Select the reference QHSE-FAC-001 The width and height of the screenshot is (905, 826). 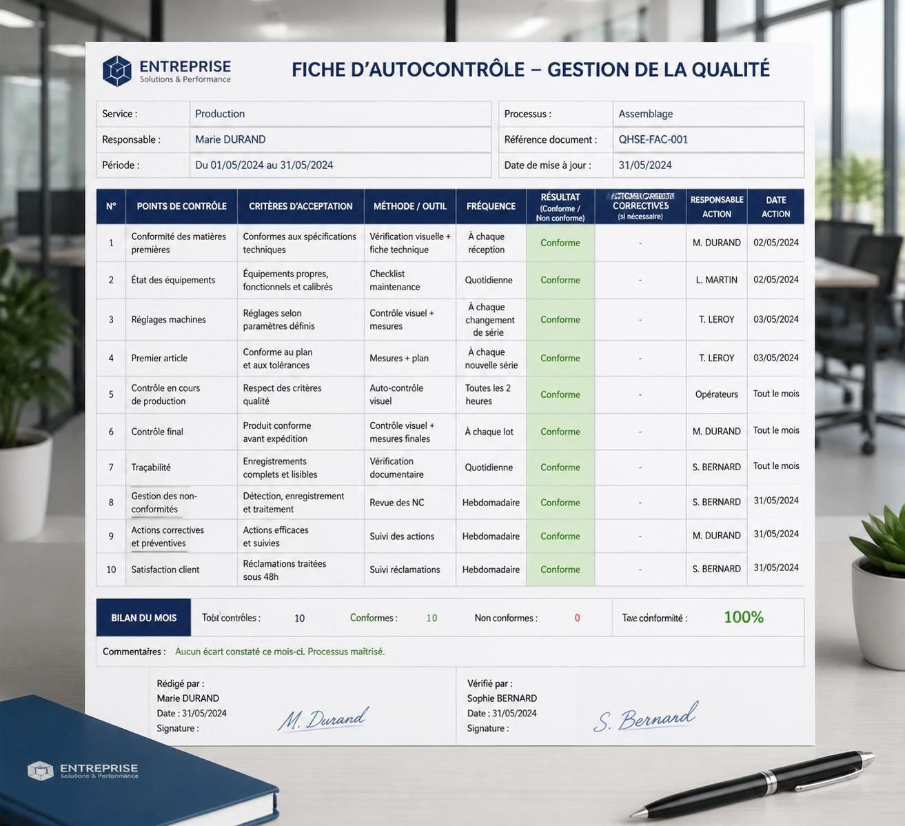tap(653, 139)
